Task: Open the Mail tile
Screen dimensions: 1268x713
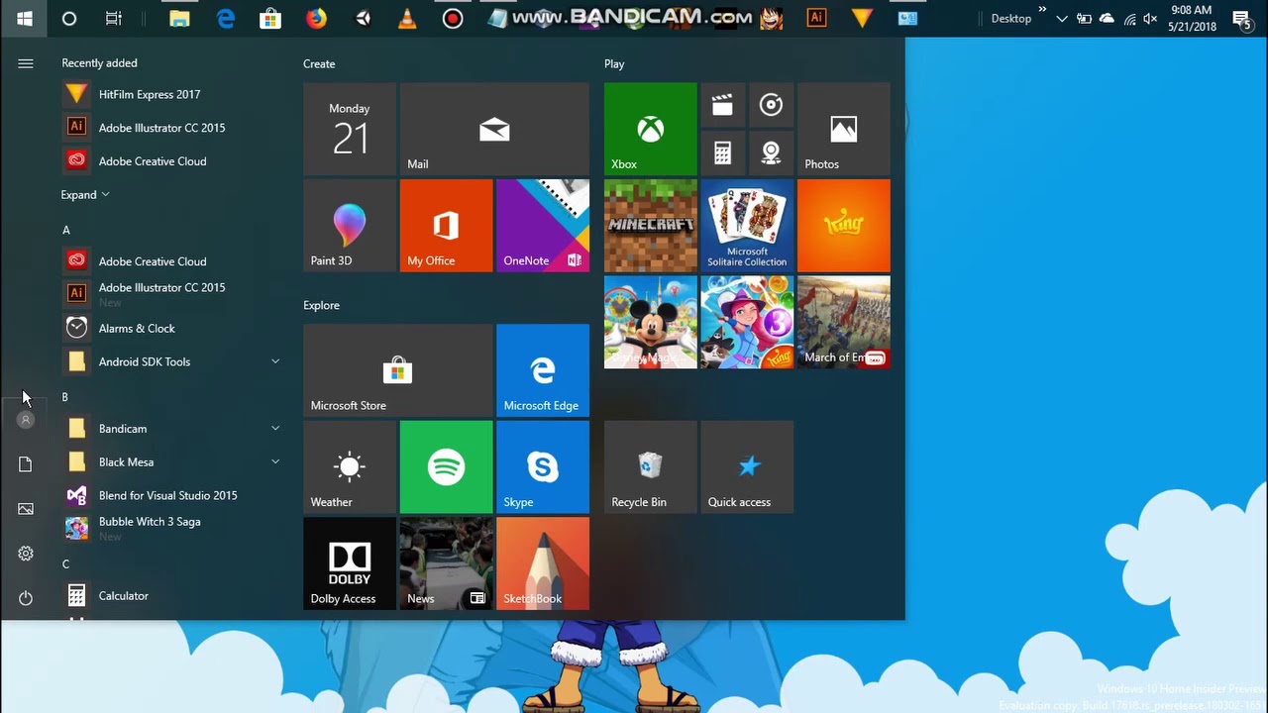Action: [494, 129]
